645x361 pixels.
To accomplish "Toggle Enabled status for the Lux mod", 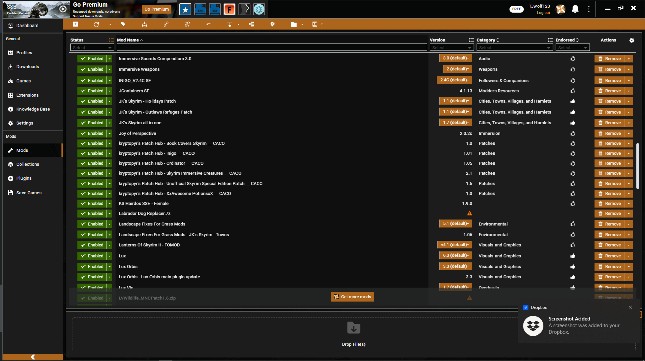I will click(x=91, y=256).
